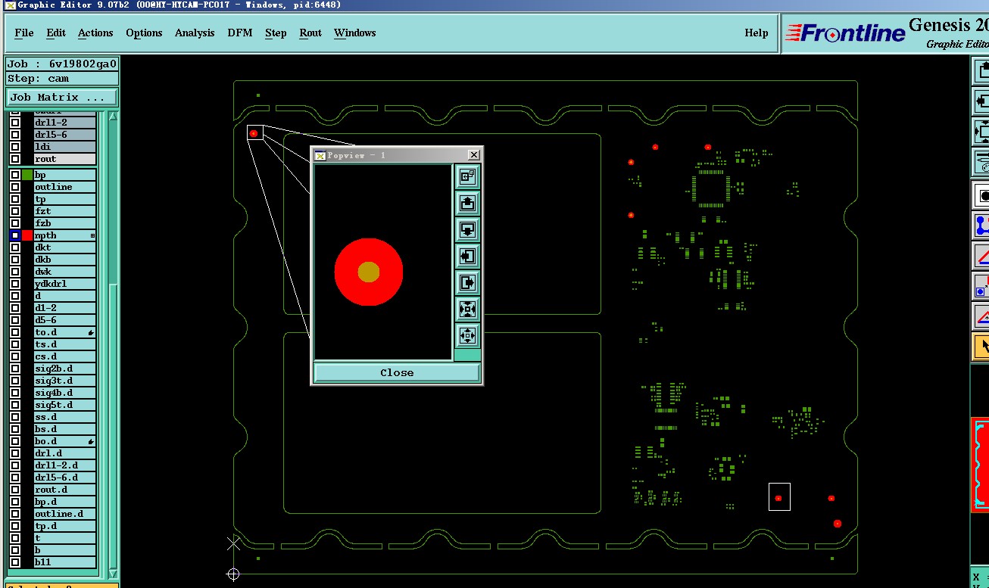The width and height of the screenshot is (989, 588).
Task: Select the 'ydkdrl' layer name
Action: point(65,284)
